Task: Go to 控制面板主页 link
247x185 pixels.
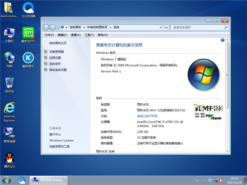Action: [58, 43]
